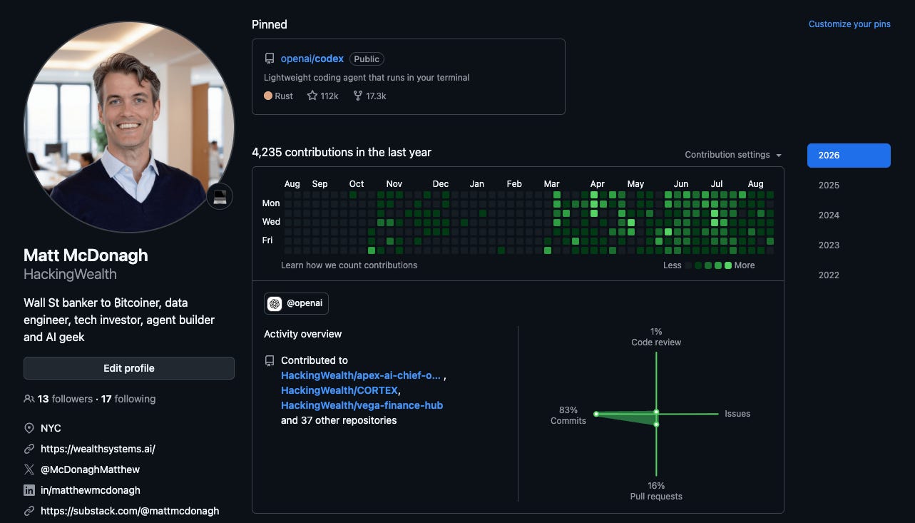The height and width of the screenshot is (523, 915).
Task: Click the 112k star count
Action: tap(329, 96)
